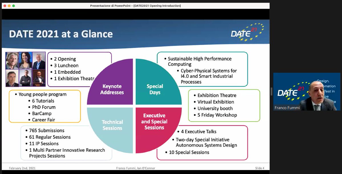
Task: Click the Slide 4 label in footer
Action: 260,168
